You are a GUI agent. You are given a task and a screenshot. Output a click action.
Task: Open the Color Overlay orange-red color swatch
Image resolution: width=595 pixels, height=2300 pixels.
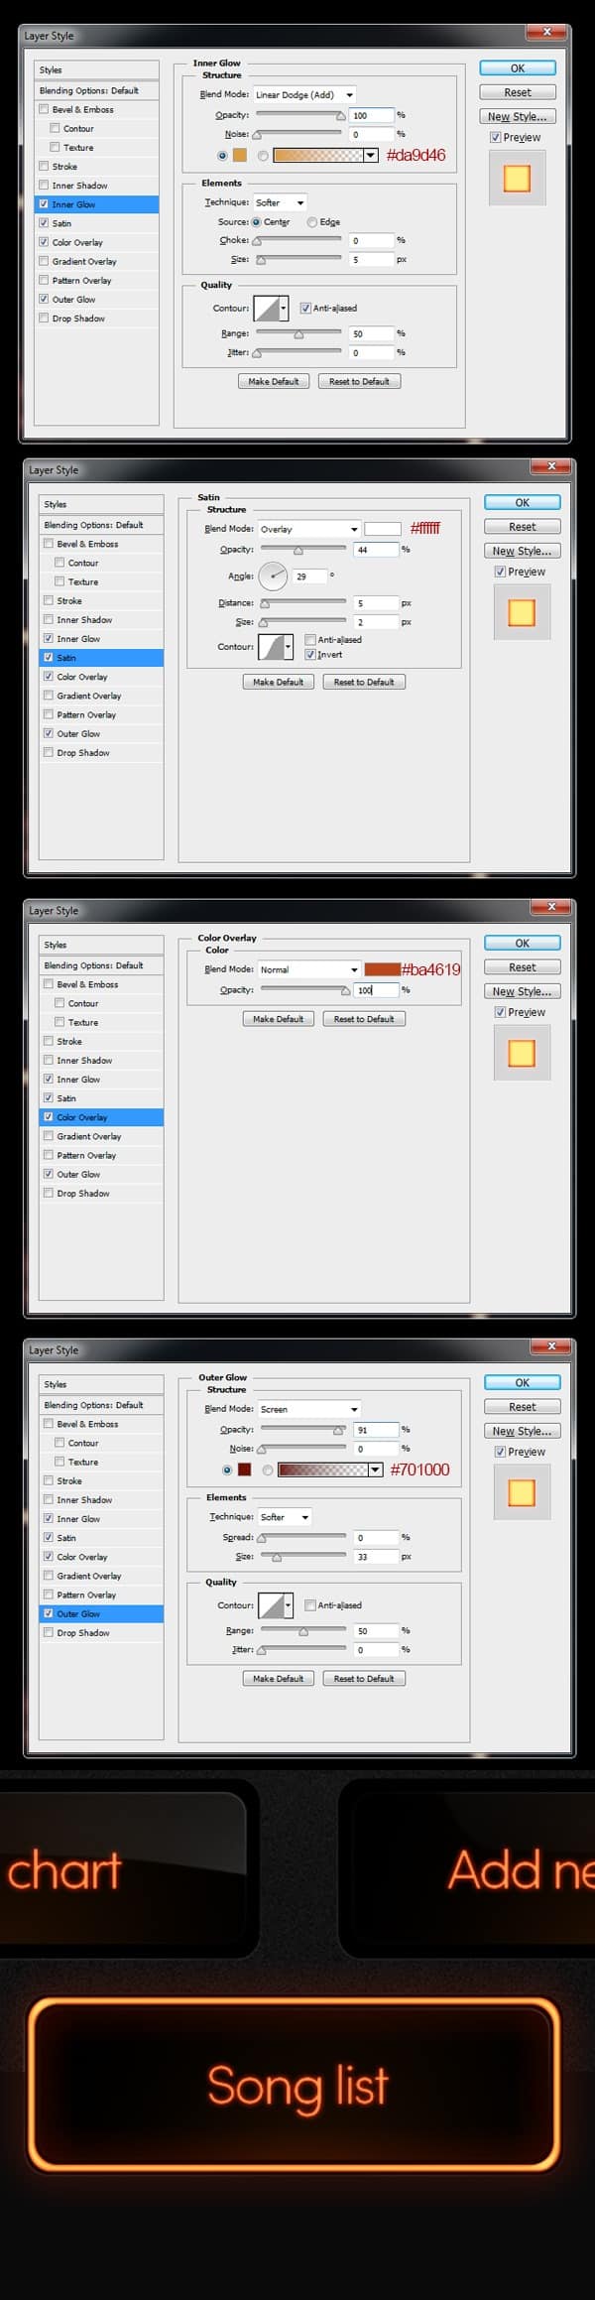(382, 969)
